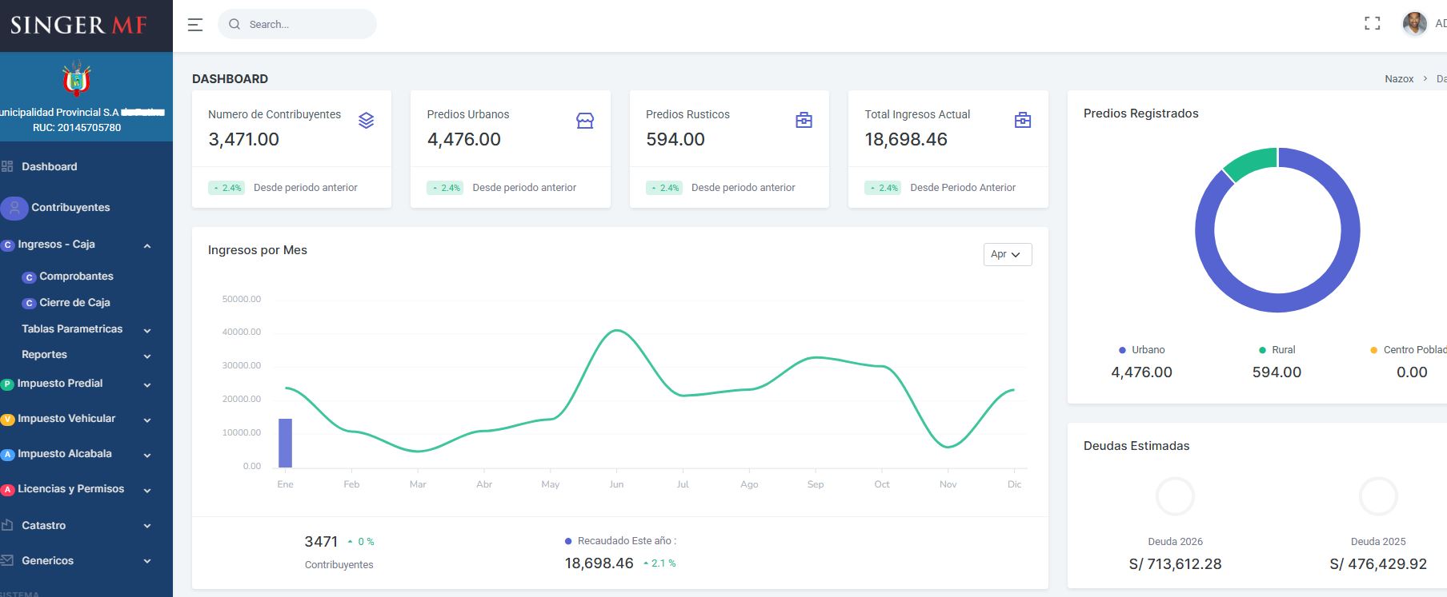Click the store icon on Predios Urbanos card
Screen dimensions: 1447x597
pos(585,121)
